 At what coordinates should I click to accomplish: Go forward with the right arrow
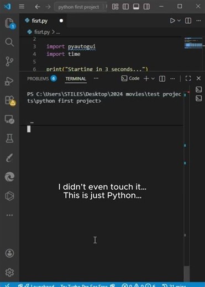coord(48,7)
